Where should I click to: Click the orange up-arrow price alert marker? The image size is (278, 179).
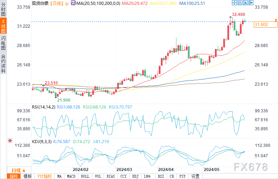pyautogui.click(x=276, y=20)
